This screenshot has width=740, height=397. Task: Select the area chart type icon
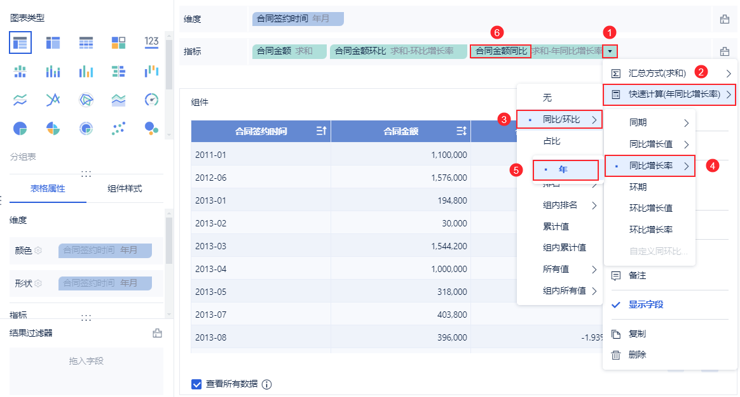point(118,100)
